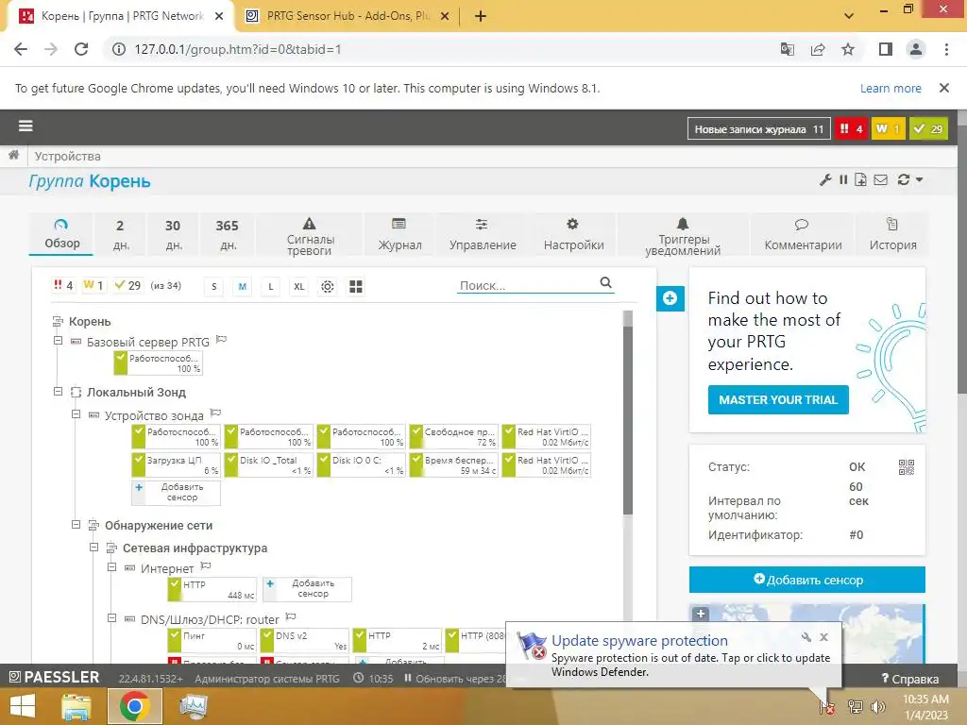Open the 30 дн. tab
The width and height of the screenshot is (967, 725).
(x=174, y=234)
